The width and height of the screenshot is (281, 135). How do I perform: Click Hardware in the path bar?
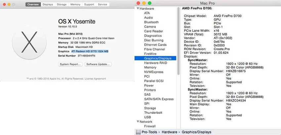(x=169, y=132)
